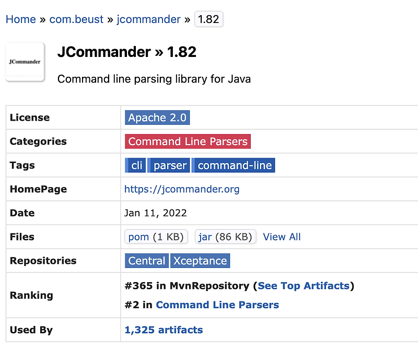This screenshot has width=418, height=350.
Task: Select the Command Line Parsers category badge
Action: [x=187, y=141]
